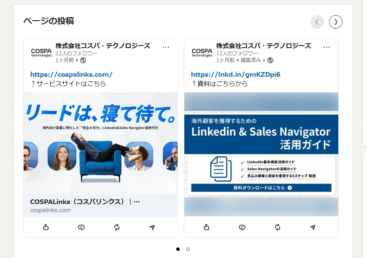Open the https://lnkd.in/gmKZDpi6 link
The height and width of the screenshot is (258, 367).
[x=235, y=75]
